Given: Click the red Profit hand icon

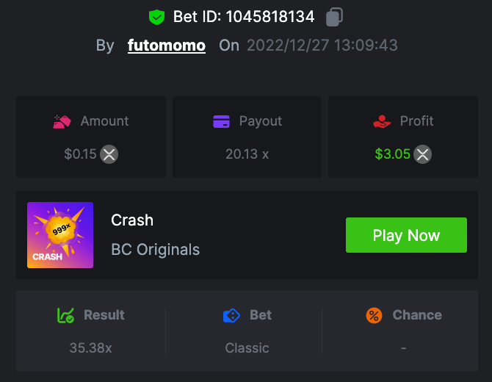Looking at the screenshot, I should coord(383,121).
